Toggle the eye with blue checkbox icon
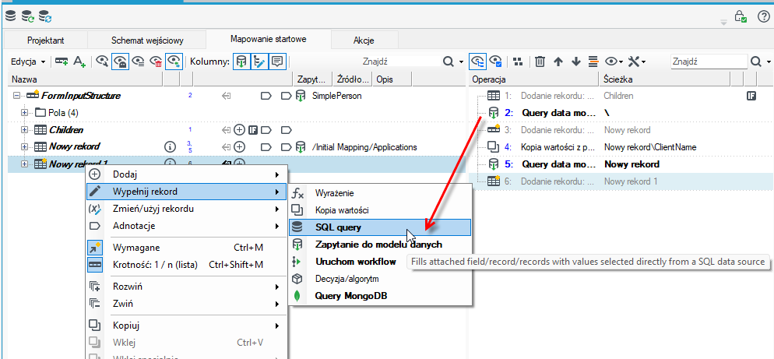Screen dimensions: 774x359 coord(495,62)
